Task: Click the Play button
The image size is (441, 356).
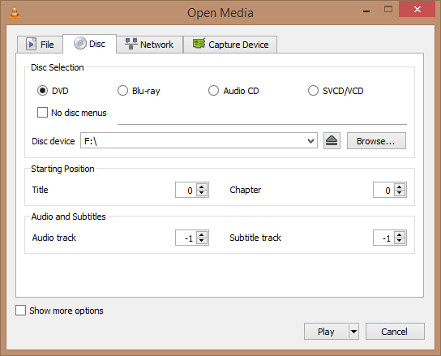Action: point(326,331)
